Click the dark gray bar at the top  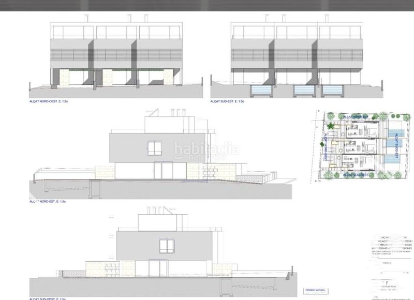207,5
